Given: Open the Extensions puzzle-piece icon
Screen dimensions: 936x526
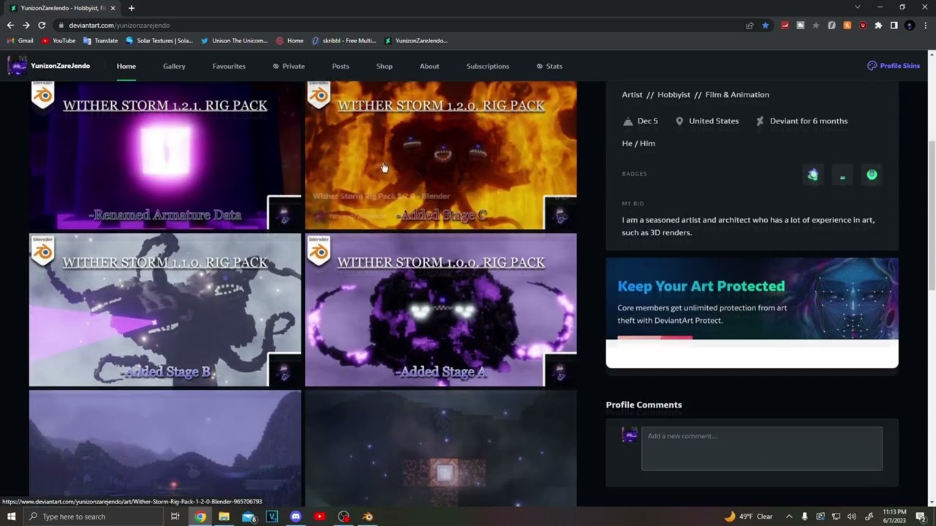Looking at the screenshot, I should [x=878, y=25].
